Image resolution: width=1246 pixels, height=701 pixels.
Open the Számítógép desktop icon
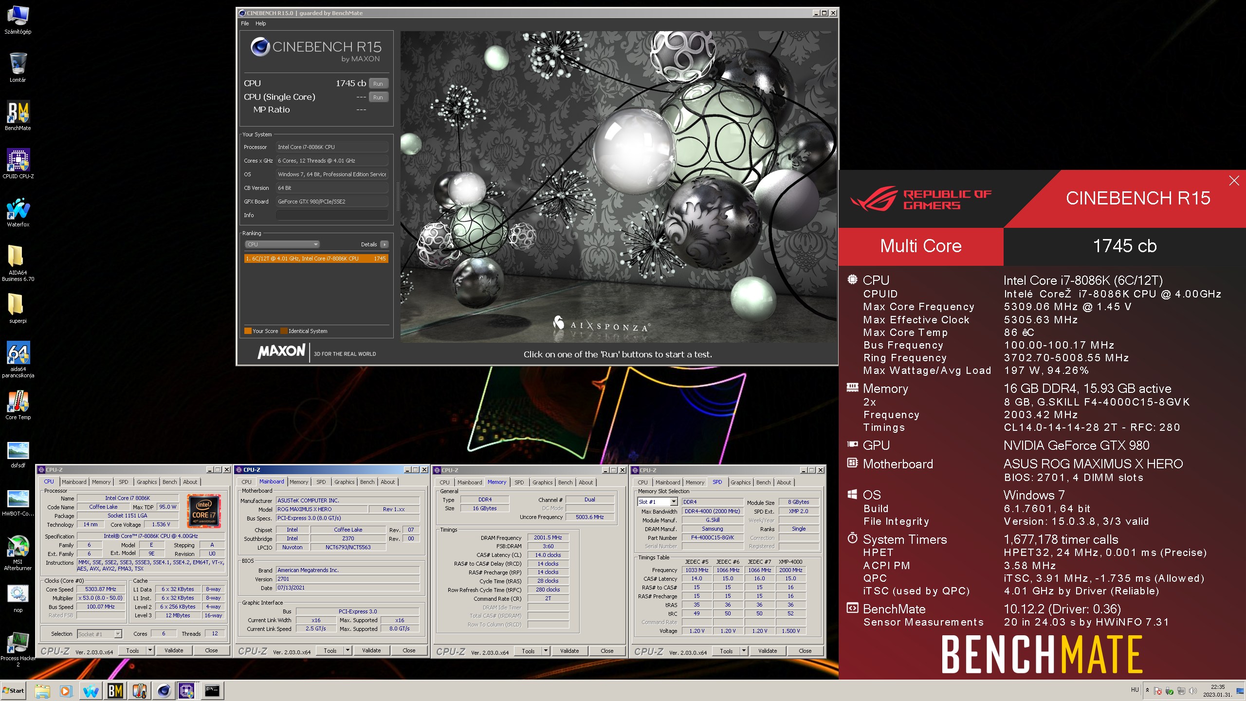(18, 20)
